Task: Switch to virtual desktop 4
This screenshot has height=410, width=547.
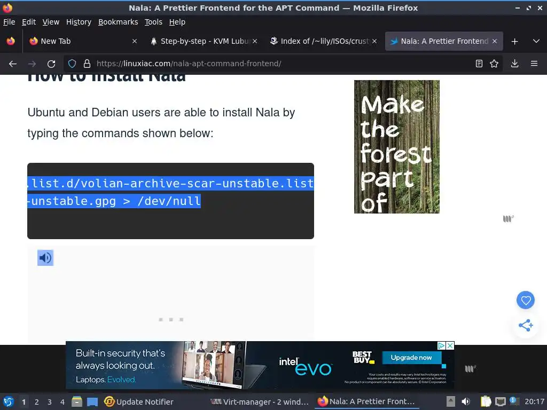Action: 62,402
